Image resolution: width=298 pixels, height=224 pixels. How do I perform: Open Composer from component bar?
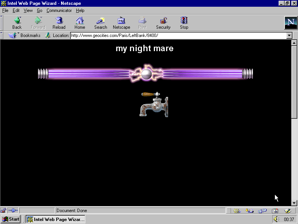click(x=288, y=211)
